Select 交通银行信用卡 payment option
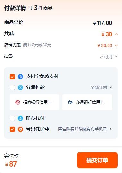The width and height of the screenshot is (122, 173). pyautogui.click(x=87, y=102)
